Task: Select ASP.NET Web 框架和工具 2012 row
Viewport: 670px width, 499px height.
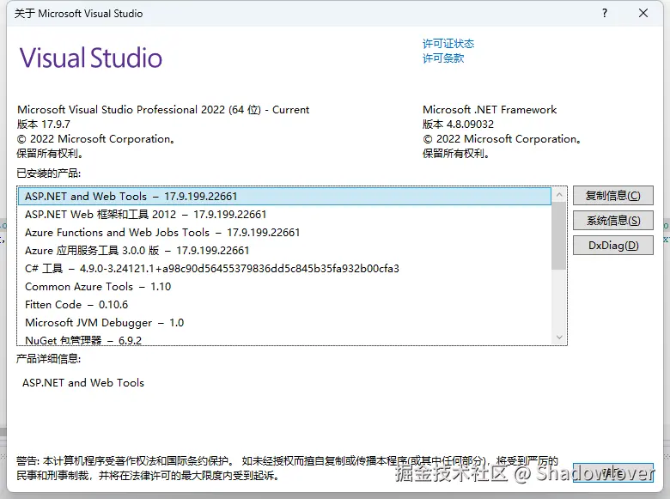Action: coord(284,215)
